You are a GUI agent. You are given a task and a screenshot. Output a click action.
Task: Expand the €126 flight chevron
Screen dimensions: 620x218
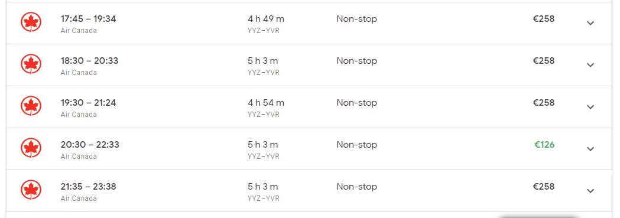pos(590,149)
